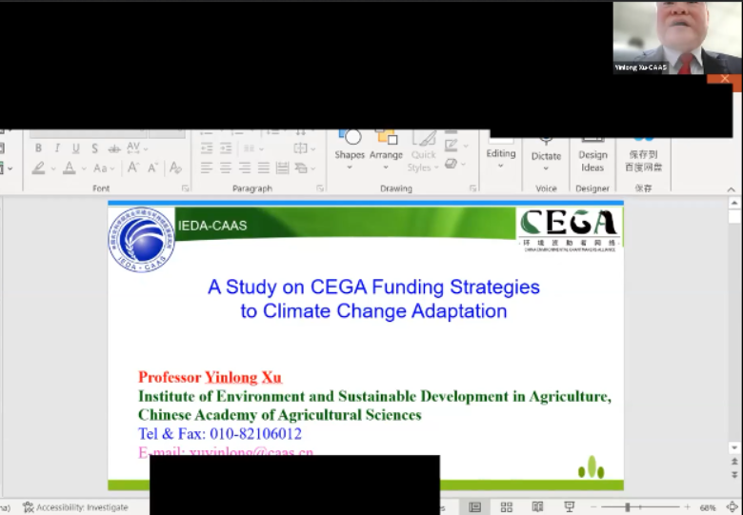Expand the Arrange dropdown menu

[386, 155]
